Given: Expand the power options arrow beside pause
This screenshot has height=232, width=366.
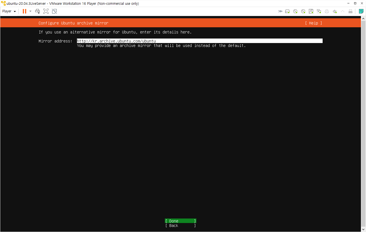Looking at the screenshot, I should click(x=30, y=11).
